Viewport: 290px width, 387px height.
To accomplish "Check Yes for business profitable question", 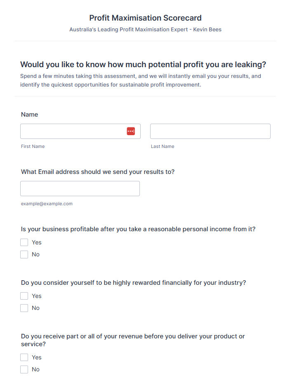I will (24, 242).
